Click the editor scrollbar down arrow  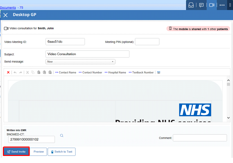[x=228, y=118]
